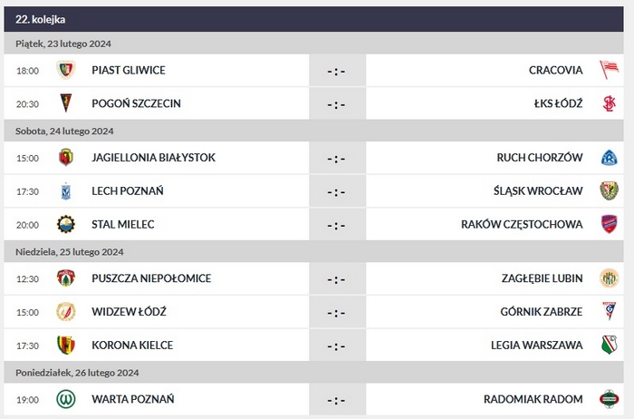The width and height of the screenshot is (634, 419).
Task: Click the Ruch Chorzów club crest
Action: click(609, 158)
